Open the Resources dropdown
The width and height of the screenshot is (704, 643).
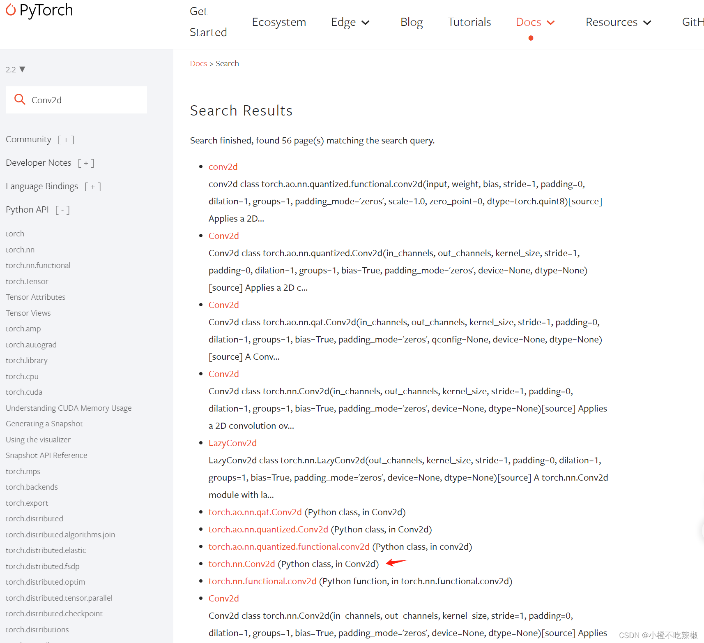click(618, 22)
